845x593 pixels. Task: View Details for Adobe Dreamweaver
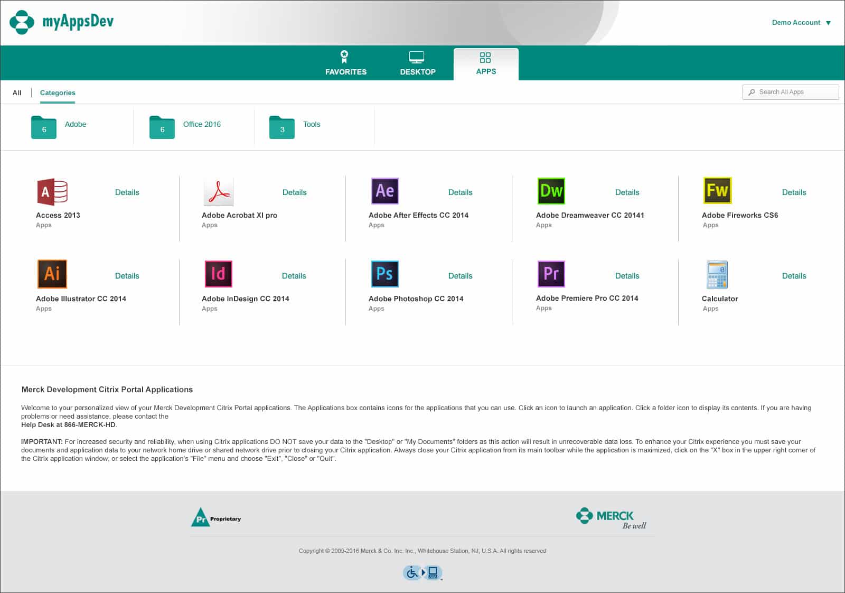(x=627, y=192)
